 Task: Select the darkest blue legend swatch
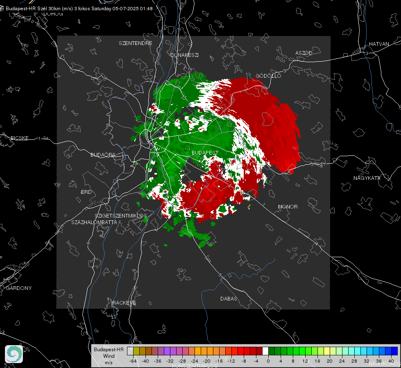(x=394, y=351)
